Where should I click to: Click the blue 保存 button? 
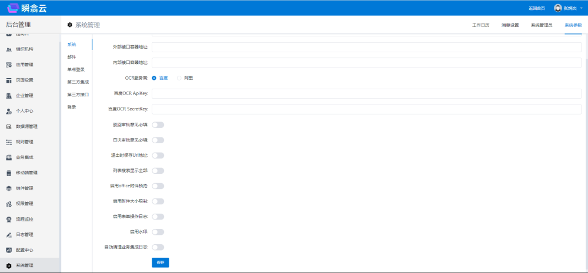[160, 262]
